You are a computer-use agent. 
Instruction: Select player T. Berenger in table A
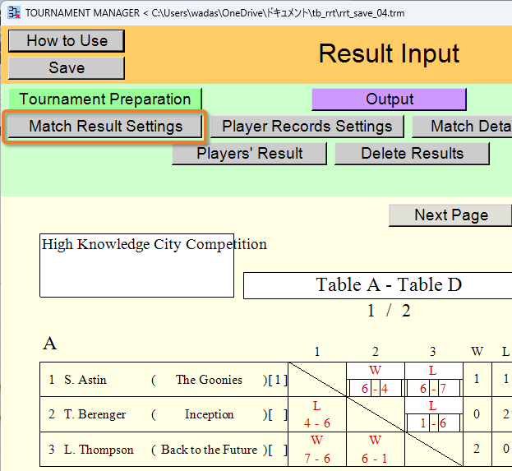pos(95,414)
